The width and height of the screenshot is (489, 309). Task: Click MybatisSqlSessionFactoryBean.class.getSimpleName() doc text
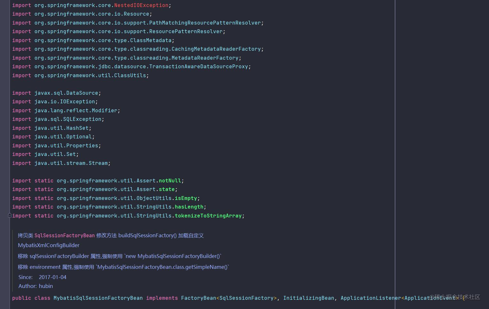[162, 267]
